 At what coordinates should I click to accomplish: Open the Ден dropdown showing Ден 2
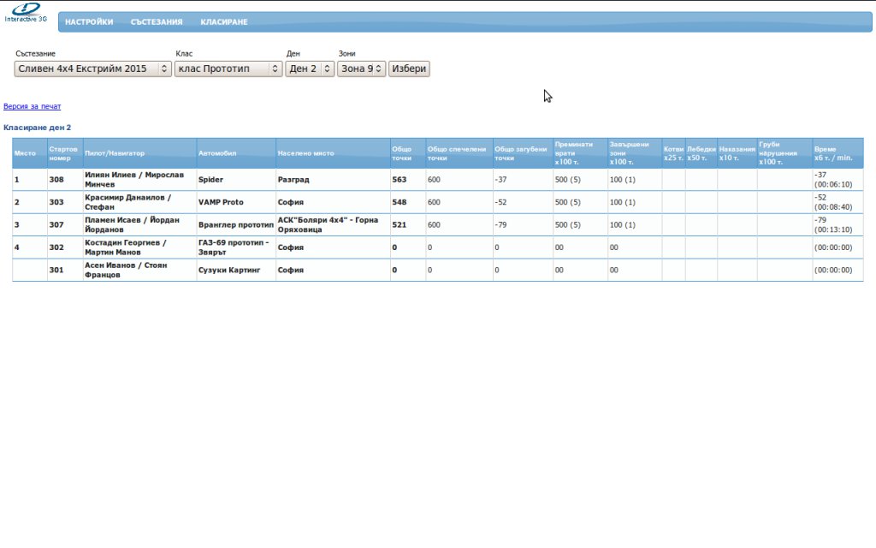[310, 68]
